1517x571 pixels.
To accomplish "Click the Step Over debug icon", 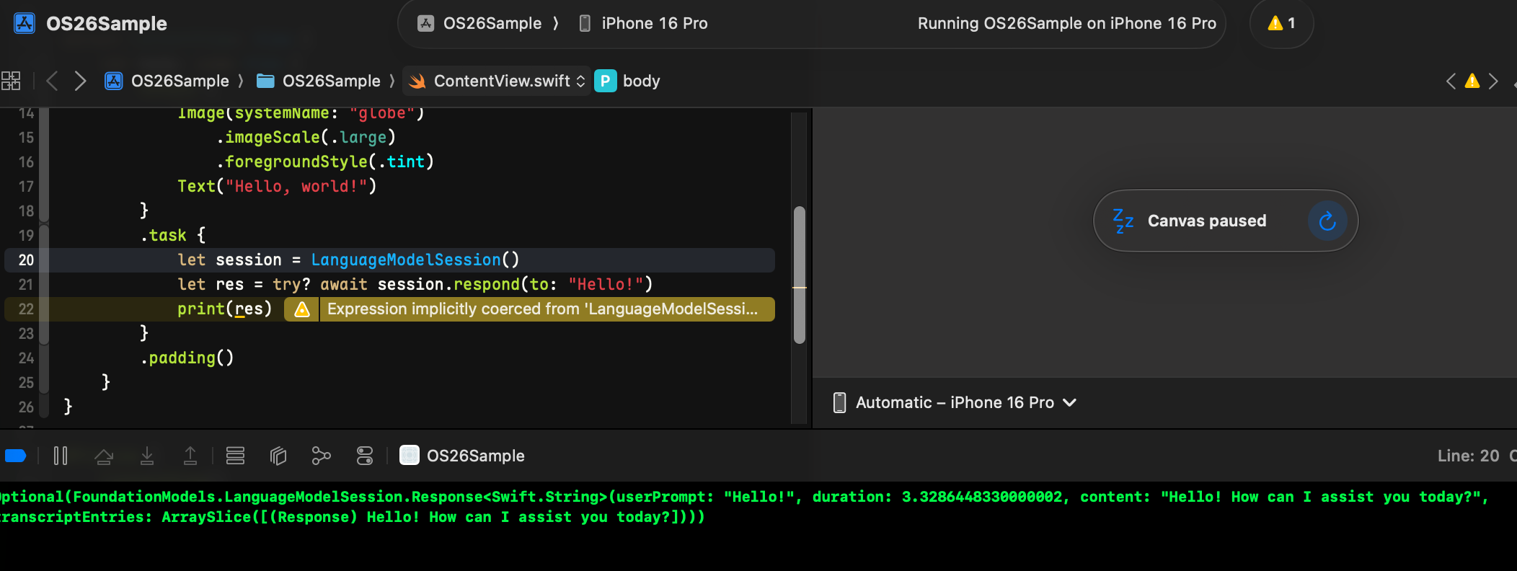I will click(x=104, y=456).
